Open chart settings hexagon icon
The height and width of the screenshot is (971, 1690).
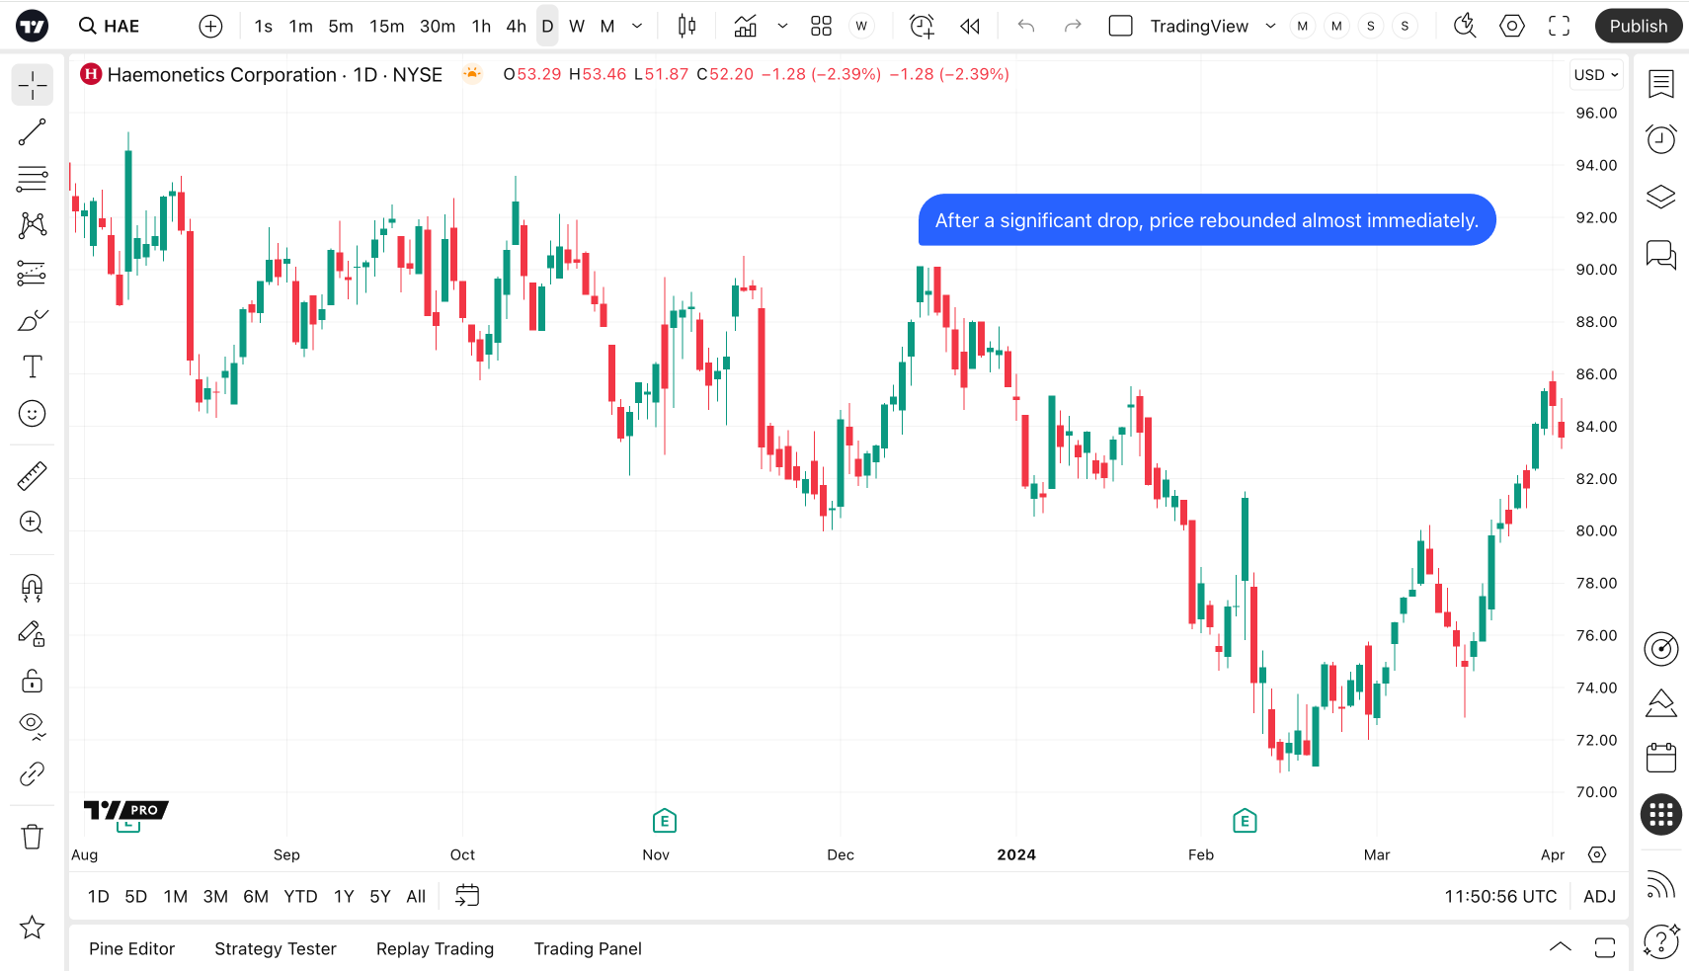pos(1512,26)
